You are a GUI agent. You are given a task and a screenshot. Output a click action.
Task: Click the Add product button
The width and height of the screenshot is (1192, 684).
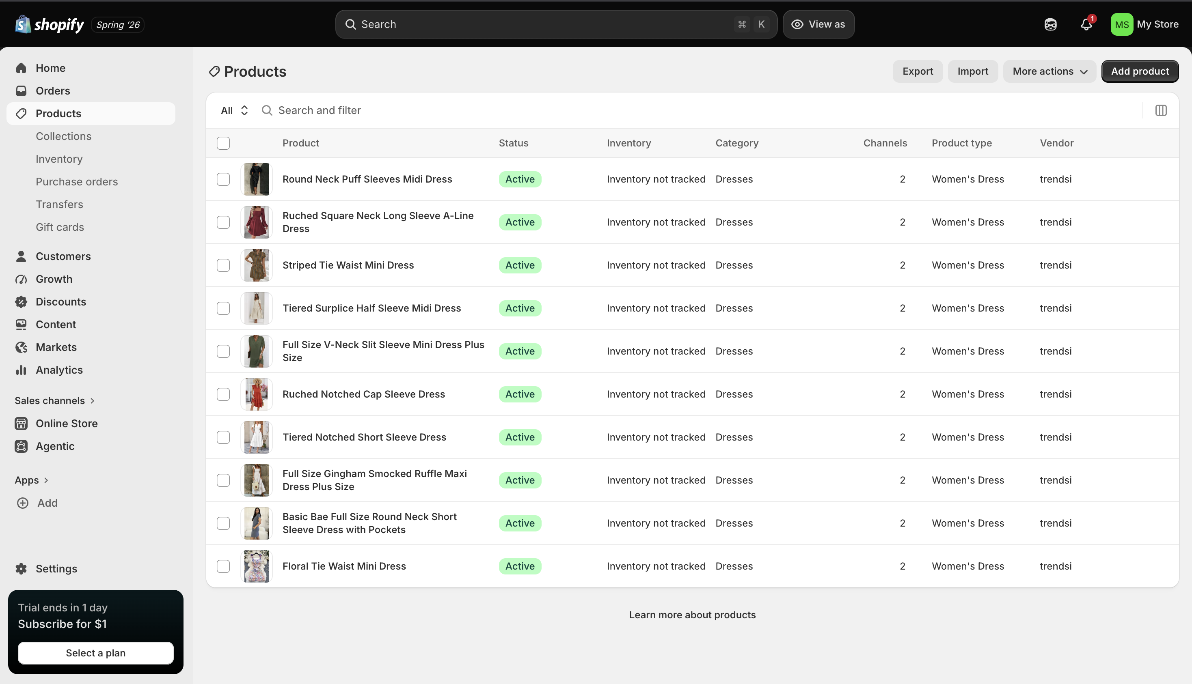point(1139,71)
